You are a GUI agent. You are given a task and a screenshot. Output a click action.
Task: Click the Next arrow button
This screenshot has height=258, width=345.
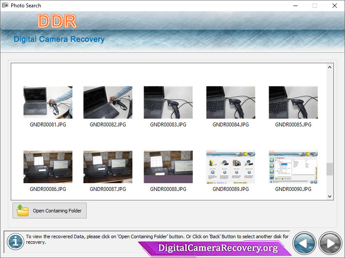330,243
